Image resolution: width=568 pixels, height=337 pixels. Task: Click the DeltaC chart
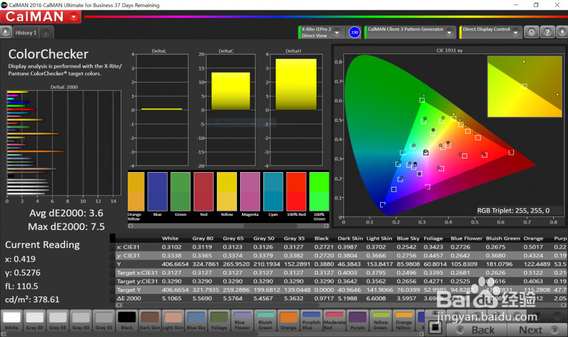coord(230,110)
